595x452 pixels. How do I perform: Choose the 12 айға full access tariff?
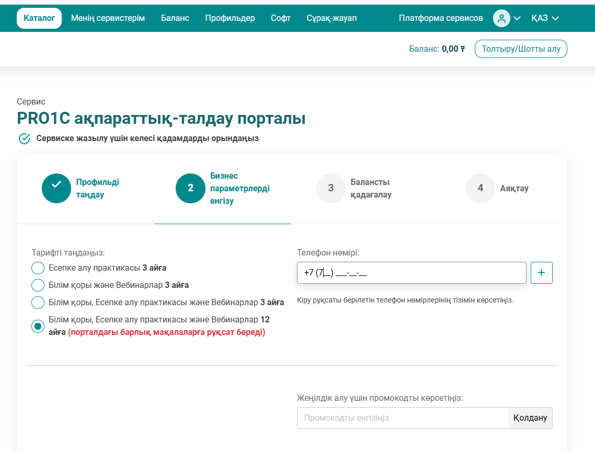[38, 326]
